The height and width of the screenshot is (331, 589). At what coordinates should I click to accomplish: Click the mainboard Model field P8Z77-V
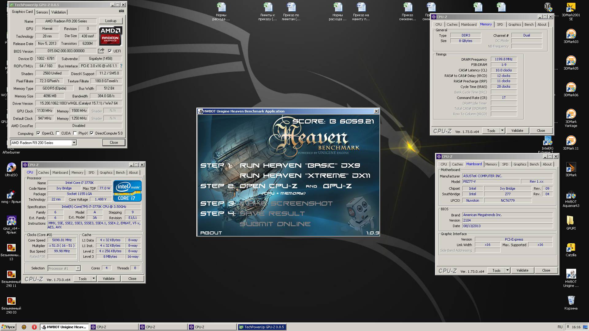coord(491,181)
